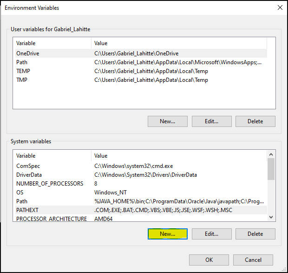Select the OneDrive user variable
288x273 pixels.
tap(28, 53)
